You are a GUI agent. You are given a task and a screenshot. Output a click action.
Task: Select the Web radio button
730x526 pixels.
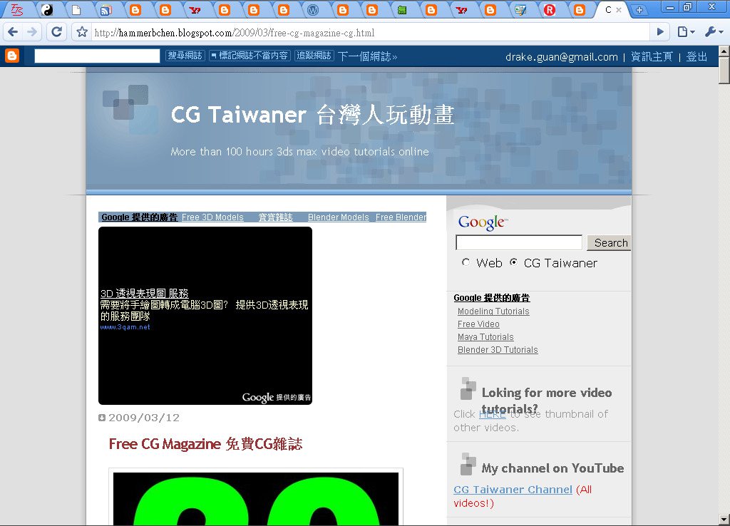466,262
